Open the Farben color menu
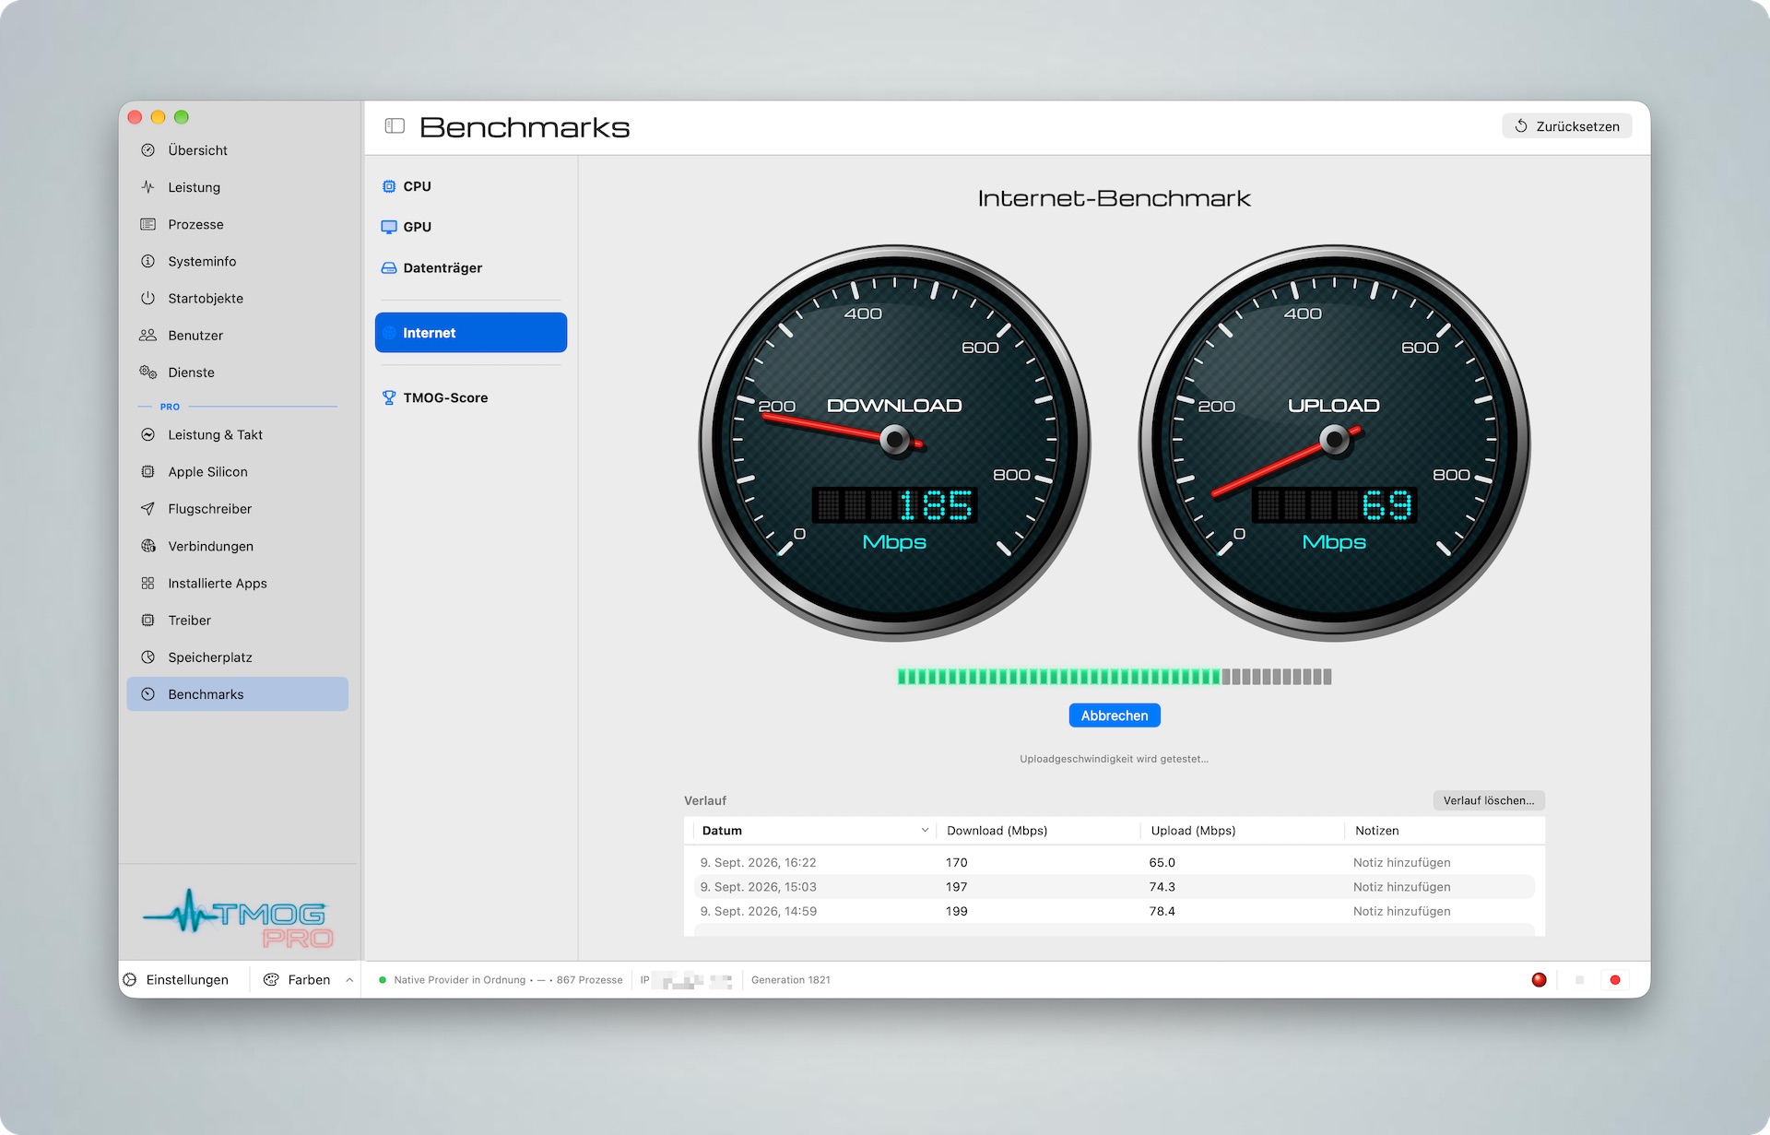Screen dimensions: 1770x1135 coord(298,979)
